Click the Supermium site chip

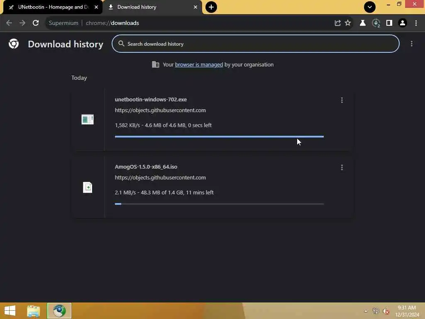pos(64,23)
